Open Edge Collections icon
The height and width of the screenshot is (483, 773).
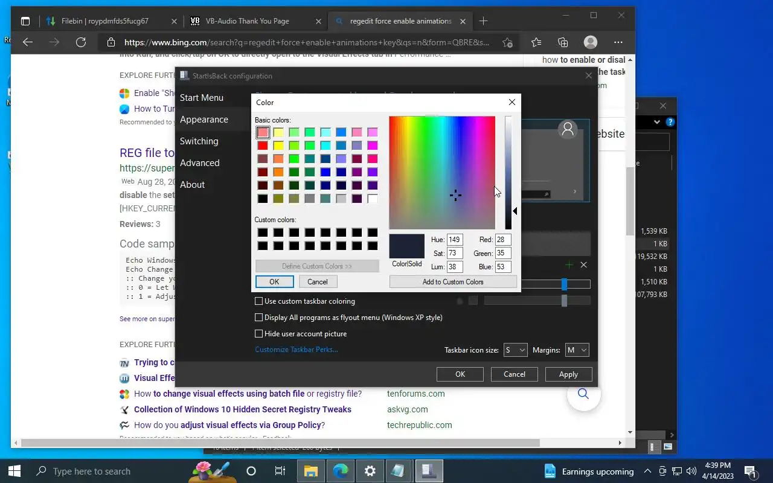click(563, 42)
